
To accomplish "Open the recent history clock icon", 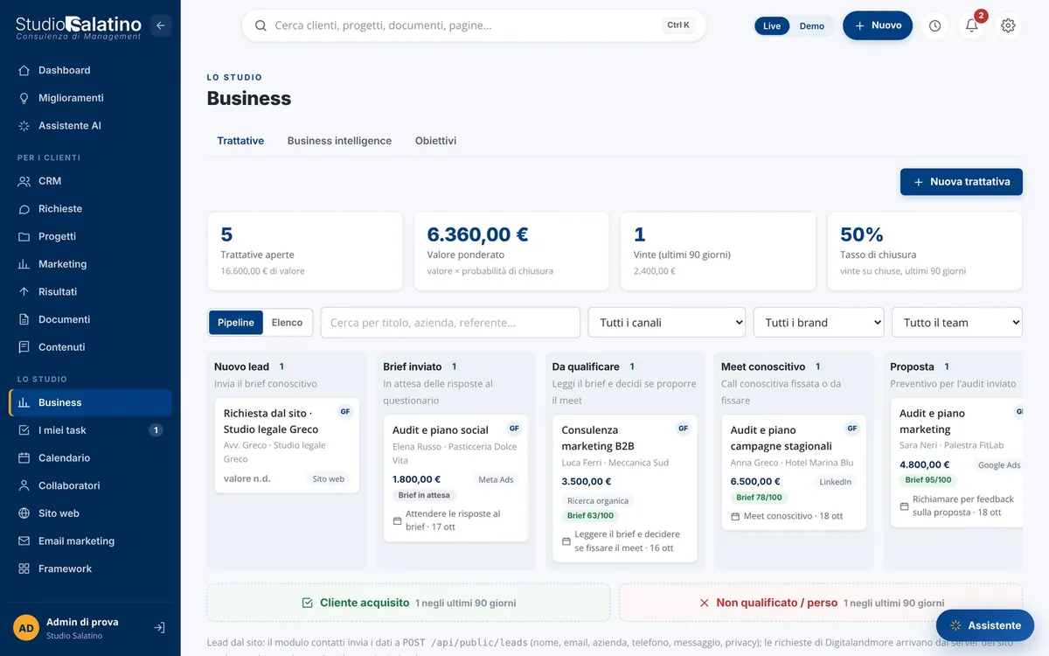I will pyautogui.click(x=935, y=25).
